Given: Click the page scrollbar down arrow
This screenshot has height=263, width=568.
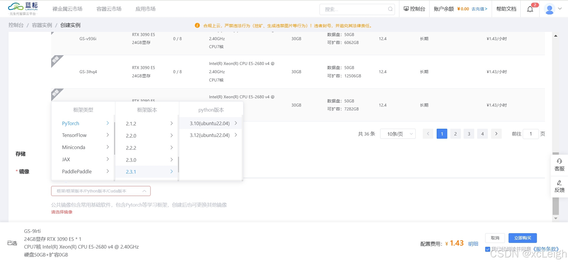Looking at the screenshot, I should 556,218.
